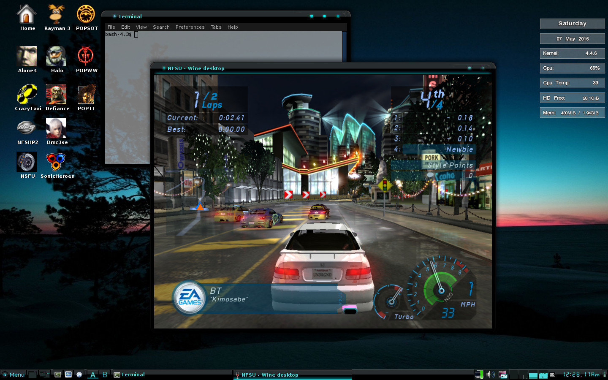Screen dimensions: 608x380
Task: Open the View menu in Terminal
Action: (x=141, y=27)
